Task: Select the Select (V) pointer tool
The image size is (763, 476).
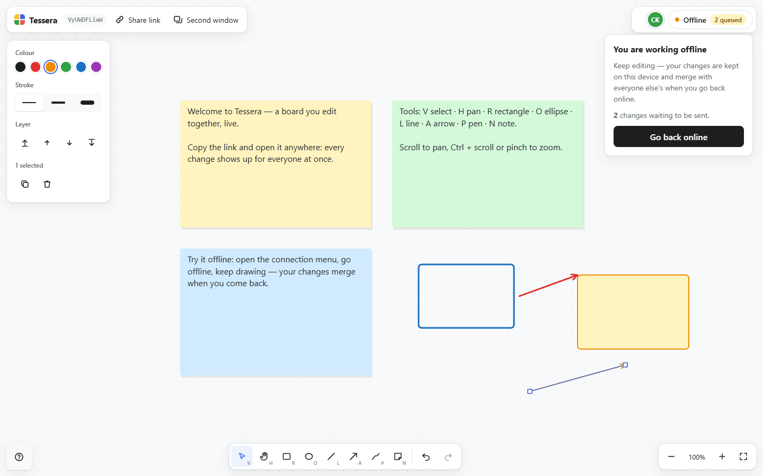Action: 242,456
